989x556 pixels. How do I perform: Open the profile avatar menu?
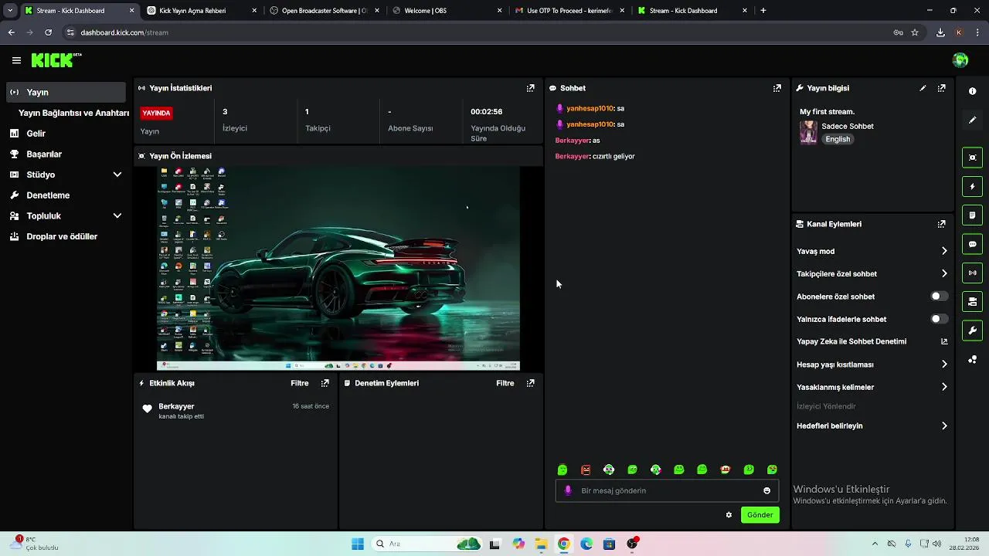(x=960, y=60)
